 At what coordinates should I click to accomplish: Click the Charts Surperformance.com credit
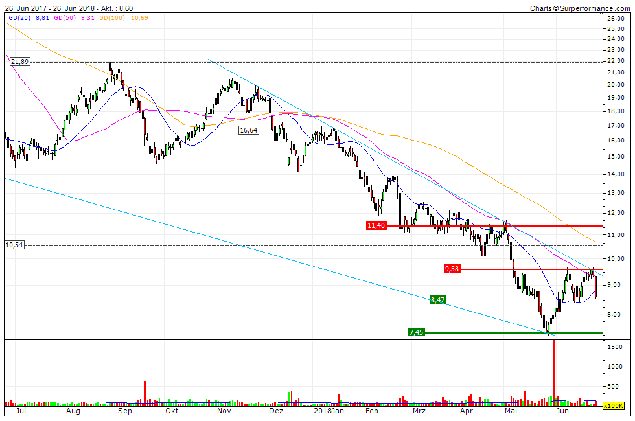580,8
